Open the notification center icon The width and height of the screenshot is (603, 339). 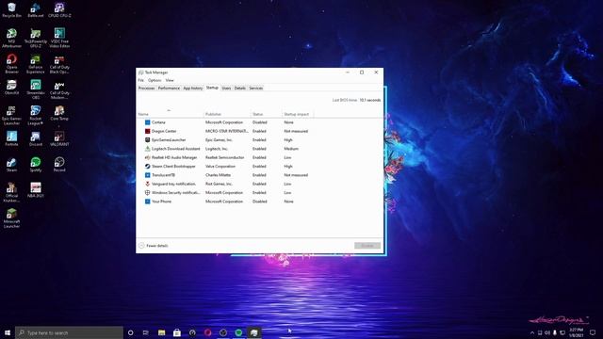[593, 332]
